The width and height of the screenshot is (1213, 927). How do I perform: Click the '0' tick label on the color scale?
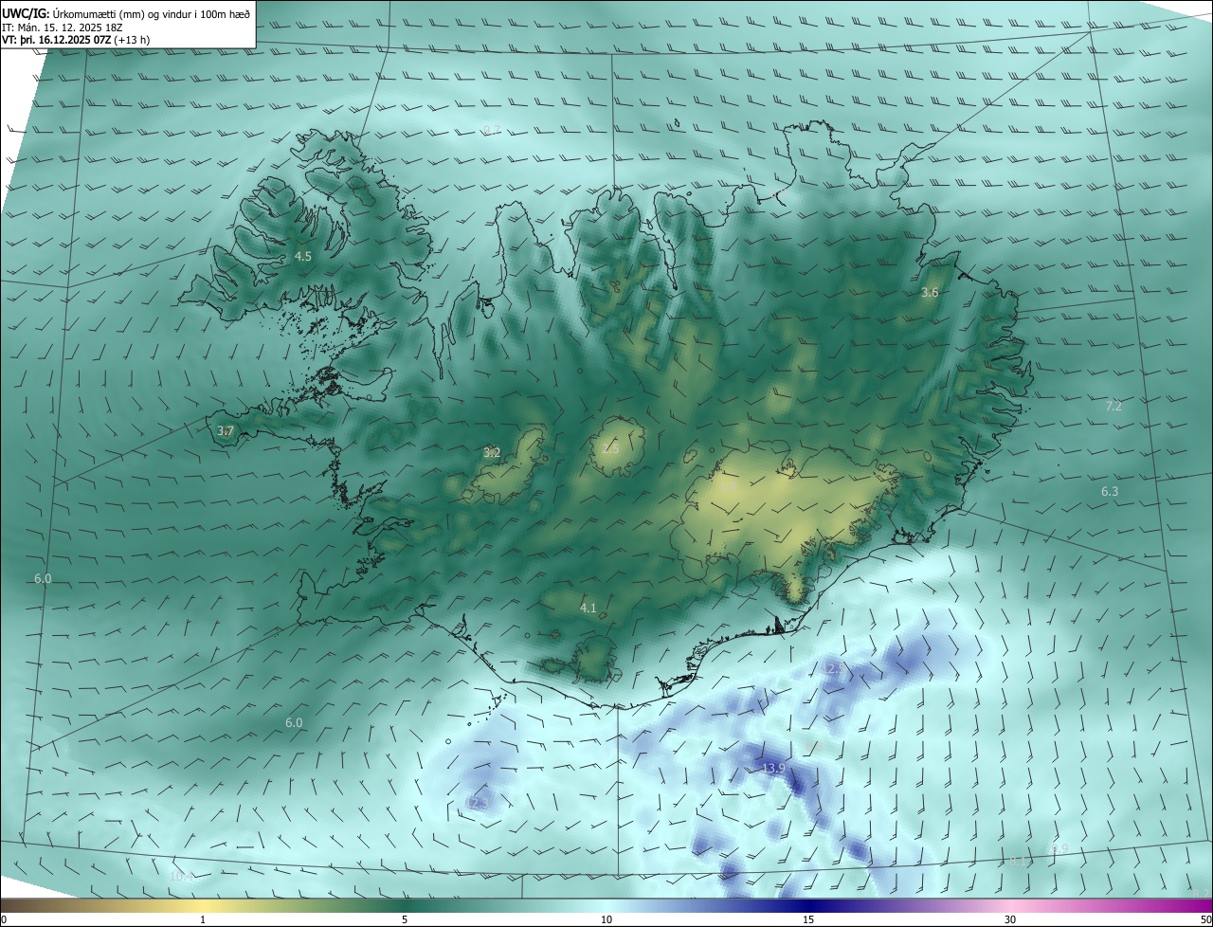pos(3,920)
